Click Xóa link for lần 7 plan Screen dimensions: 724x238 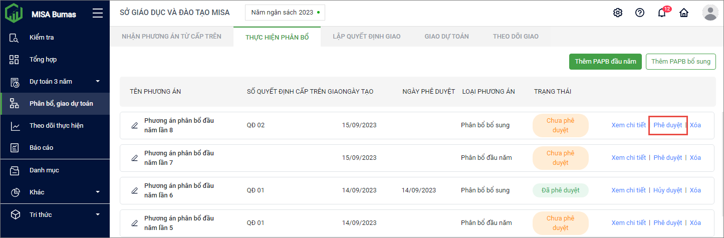695,158
